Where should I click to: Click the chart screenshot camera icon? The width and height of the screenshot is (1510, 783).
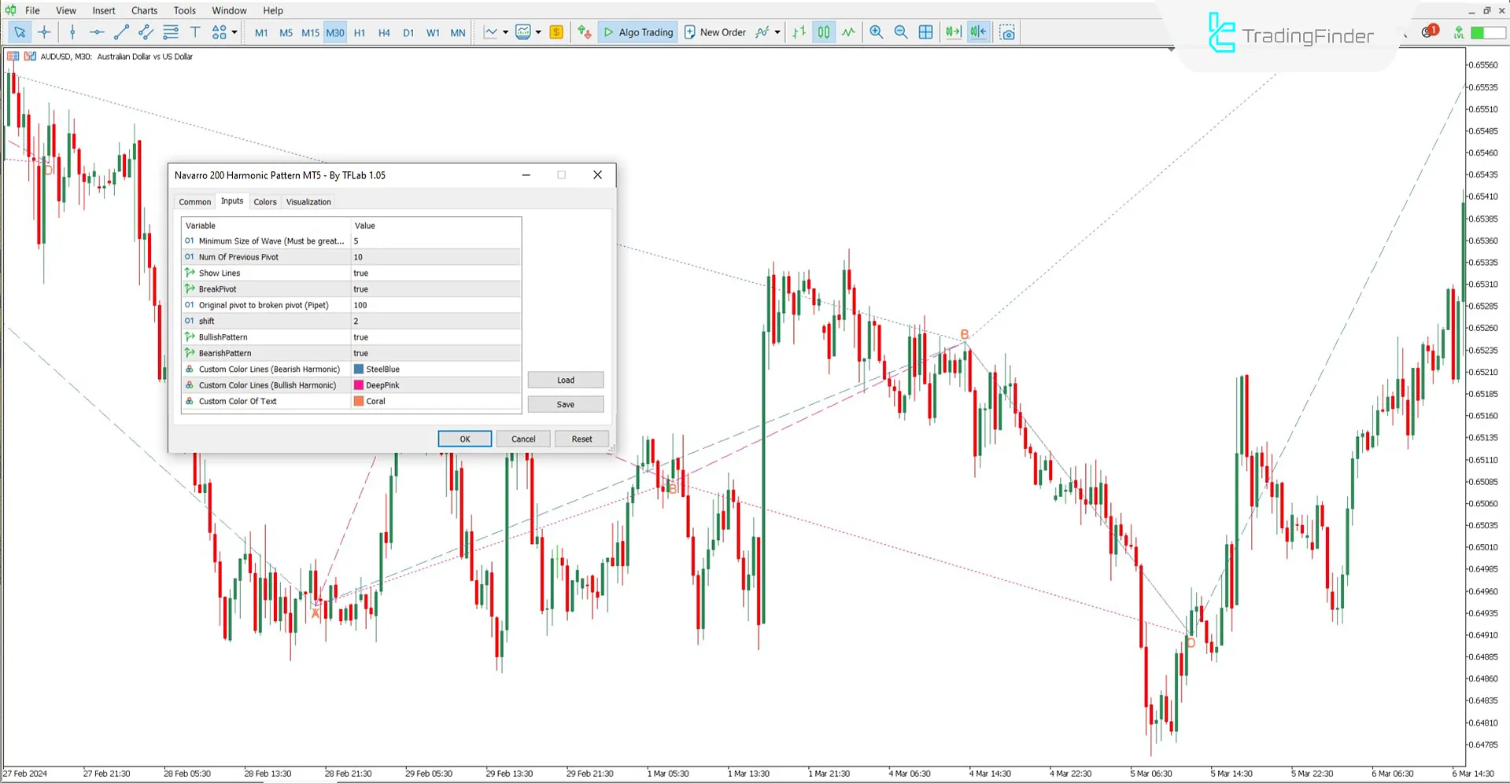click(1007, 32)
